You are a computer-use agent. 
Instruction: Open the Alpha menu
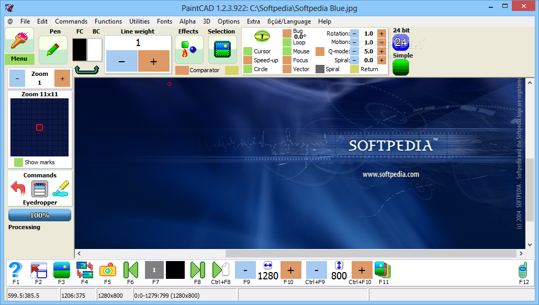click(x=187, y=21)
